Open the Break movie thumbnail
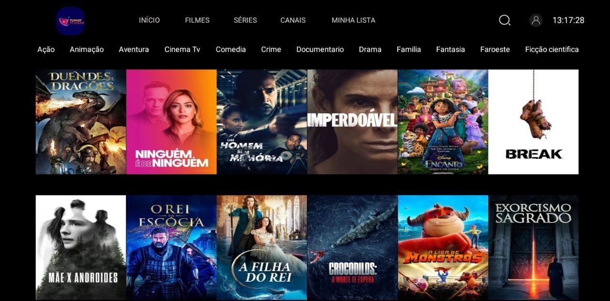The image size is (610, 301). [534, 122]
